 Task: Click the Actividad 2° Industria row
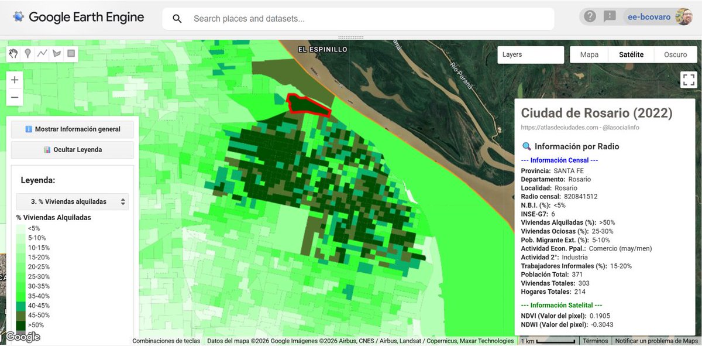pos(555,257)
